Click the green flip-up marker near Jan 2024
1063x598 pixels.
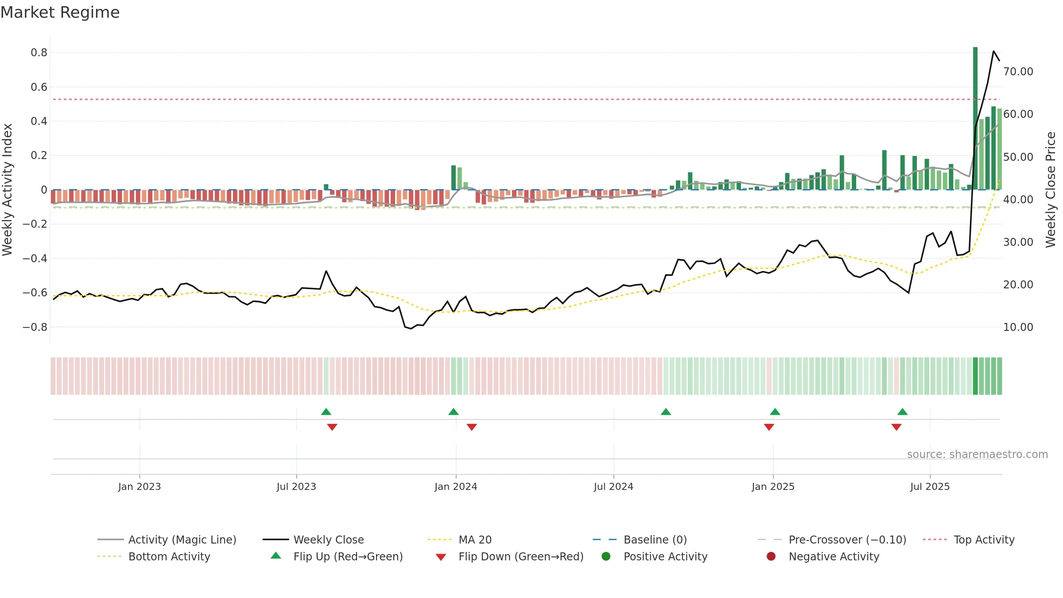(x=454, y=412)
